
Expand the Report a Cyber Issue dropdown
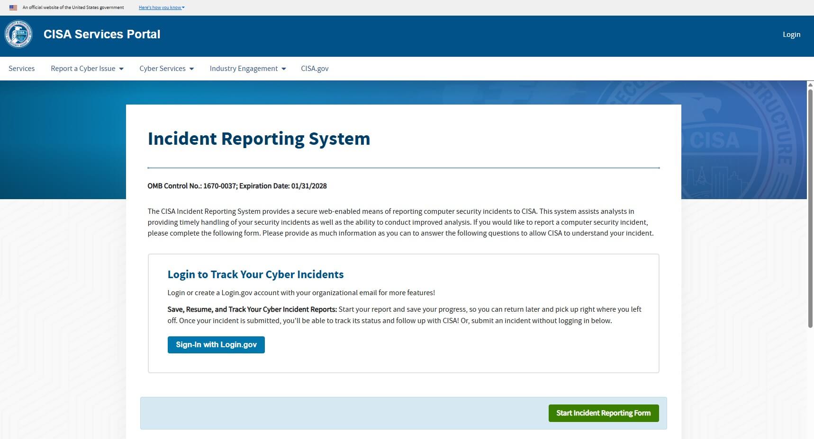pos(87,69)
